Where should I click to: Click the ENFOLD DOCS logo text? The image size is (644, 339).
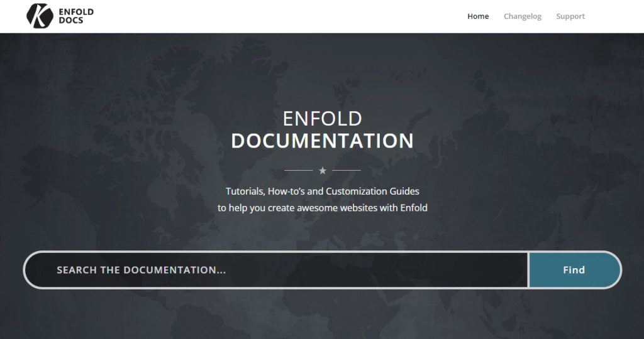click(76, 16)
